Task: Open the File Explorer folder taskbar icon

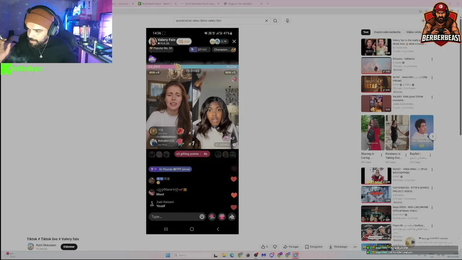Action: [224, 255]
